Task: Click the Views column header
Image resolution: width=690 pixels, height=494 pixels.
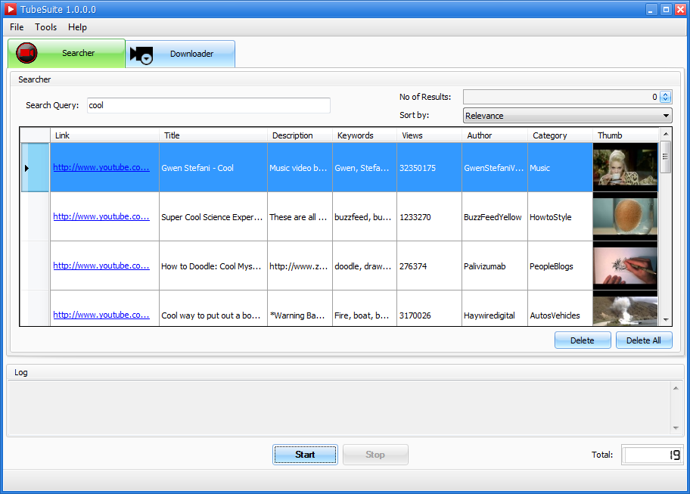Action: tap(430, 135)
